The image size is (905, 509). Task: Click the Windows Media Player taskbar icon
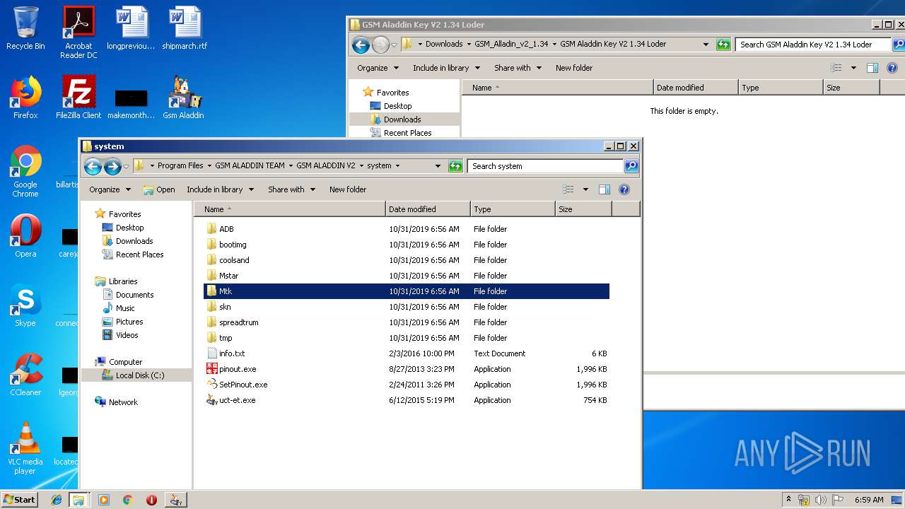(104, 500)
